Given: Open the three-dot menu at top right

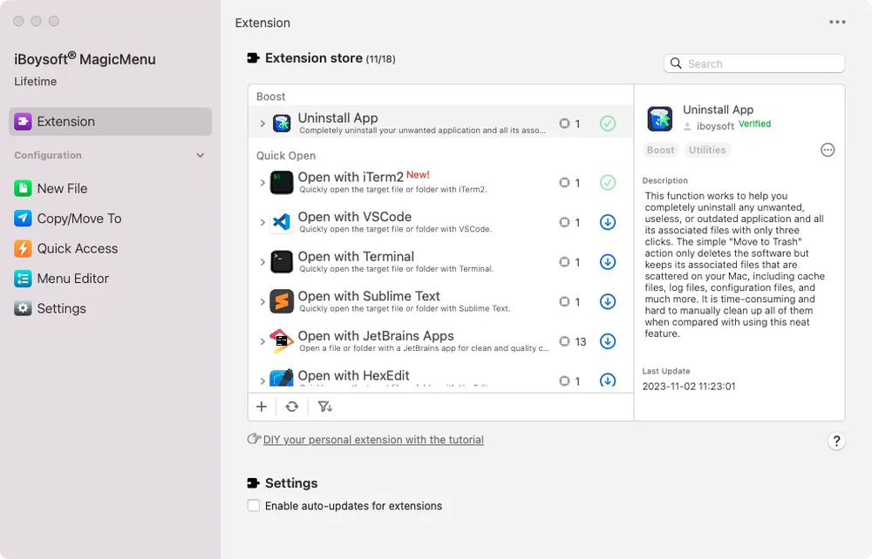Looking at the screenshot, I should (837, 23).
